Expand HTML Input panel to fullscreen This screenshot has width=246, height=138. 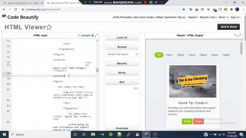pyautogui.click(x=96, y=35)
